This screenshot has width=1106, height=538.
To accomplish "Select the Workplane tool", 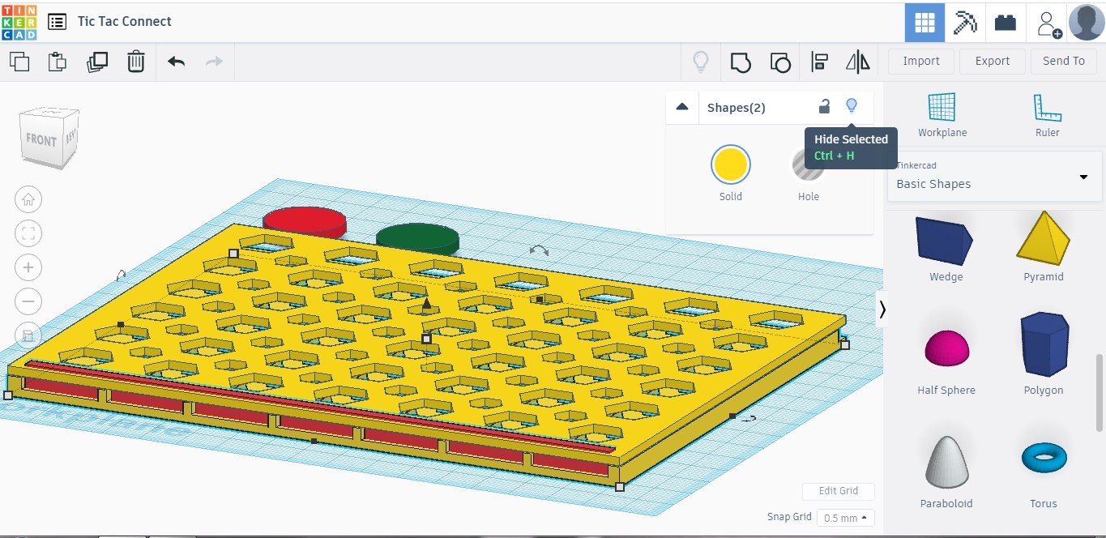I will click(942, 114).
